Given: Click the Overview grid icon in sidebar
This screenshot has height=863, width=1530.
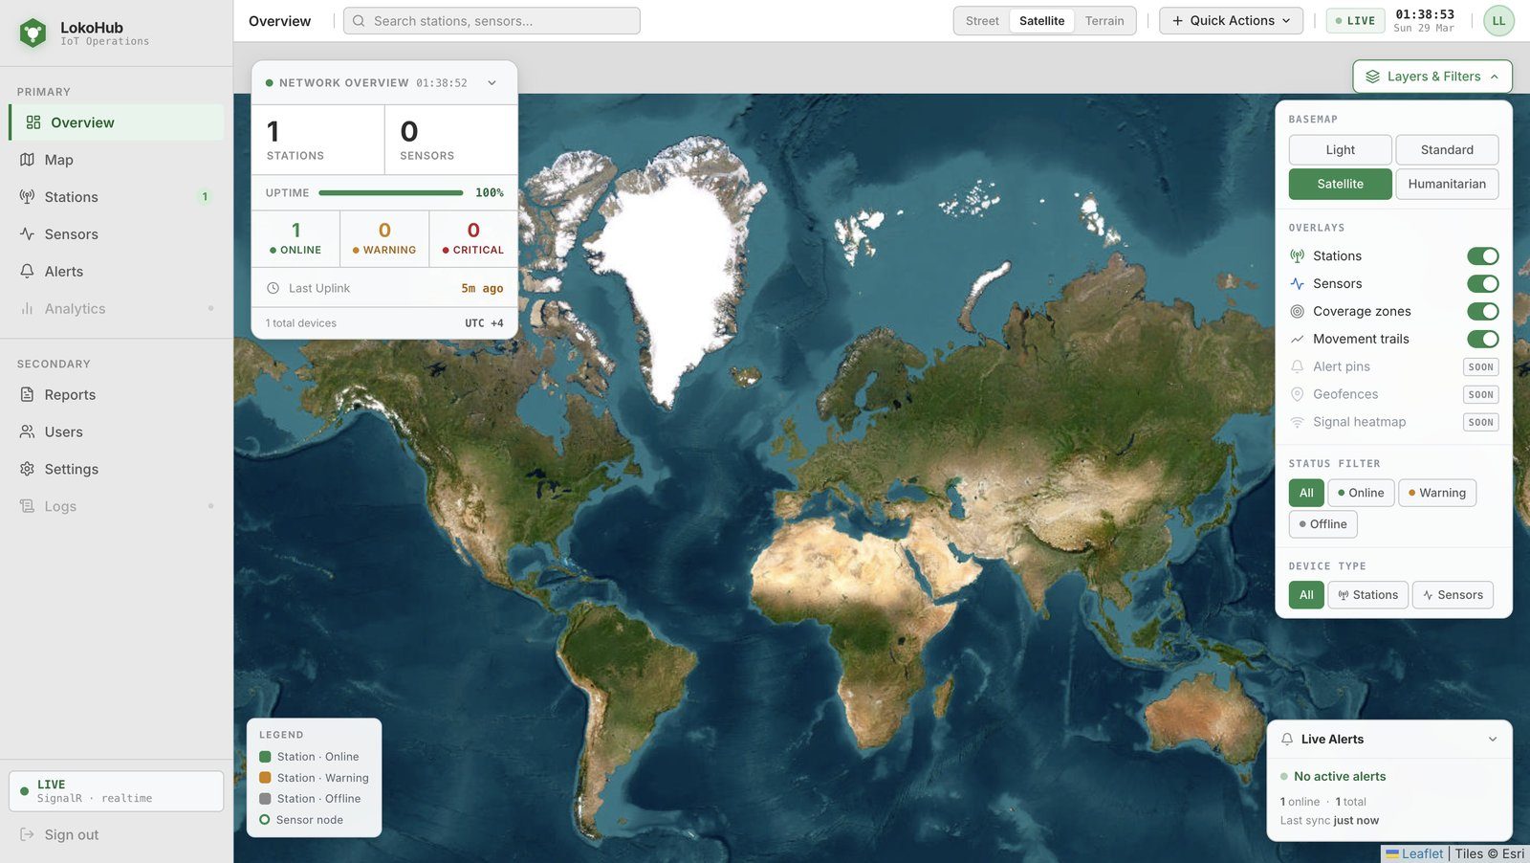Looking at the screenshot, I should [33, 122].
